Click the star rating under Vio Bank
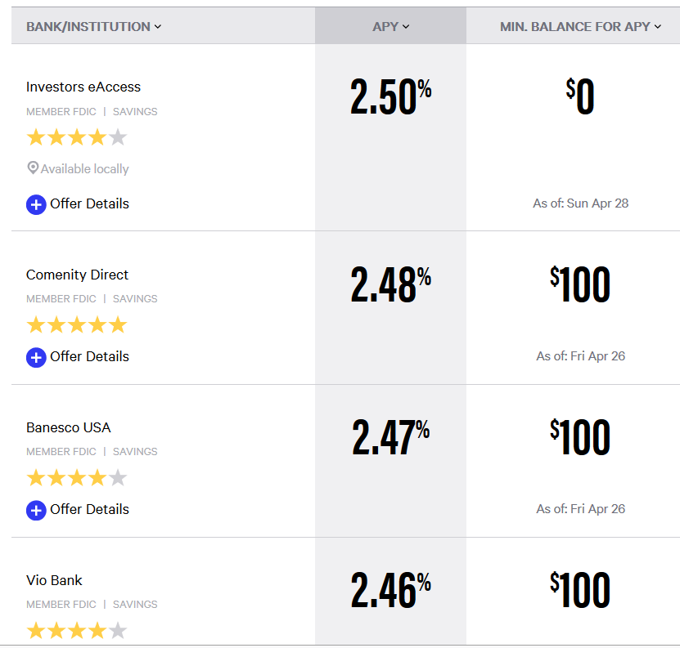 point(77,631)
